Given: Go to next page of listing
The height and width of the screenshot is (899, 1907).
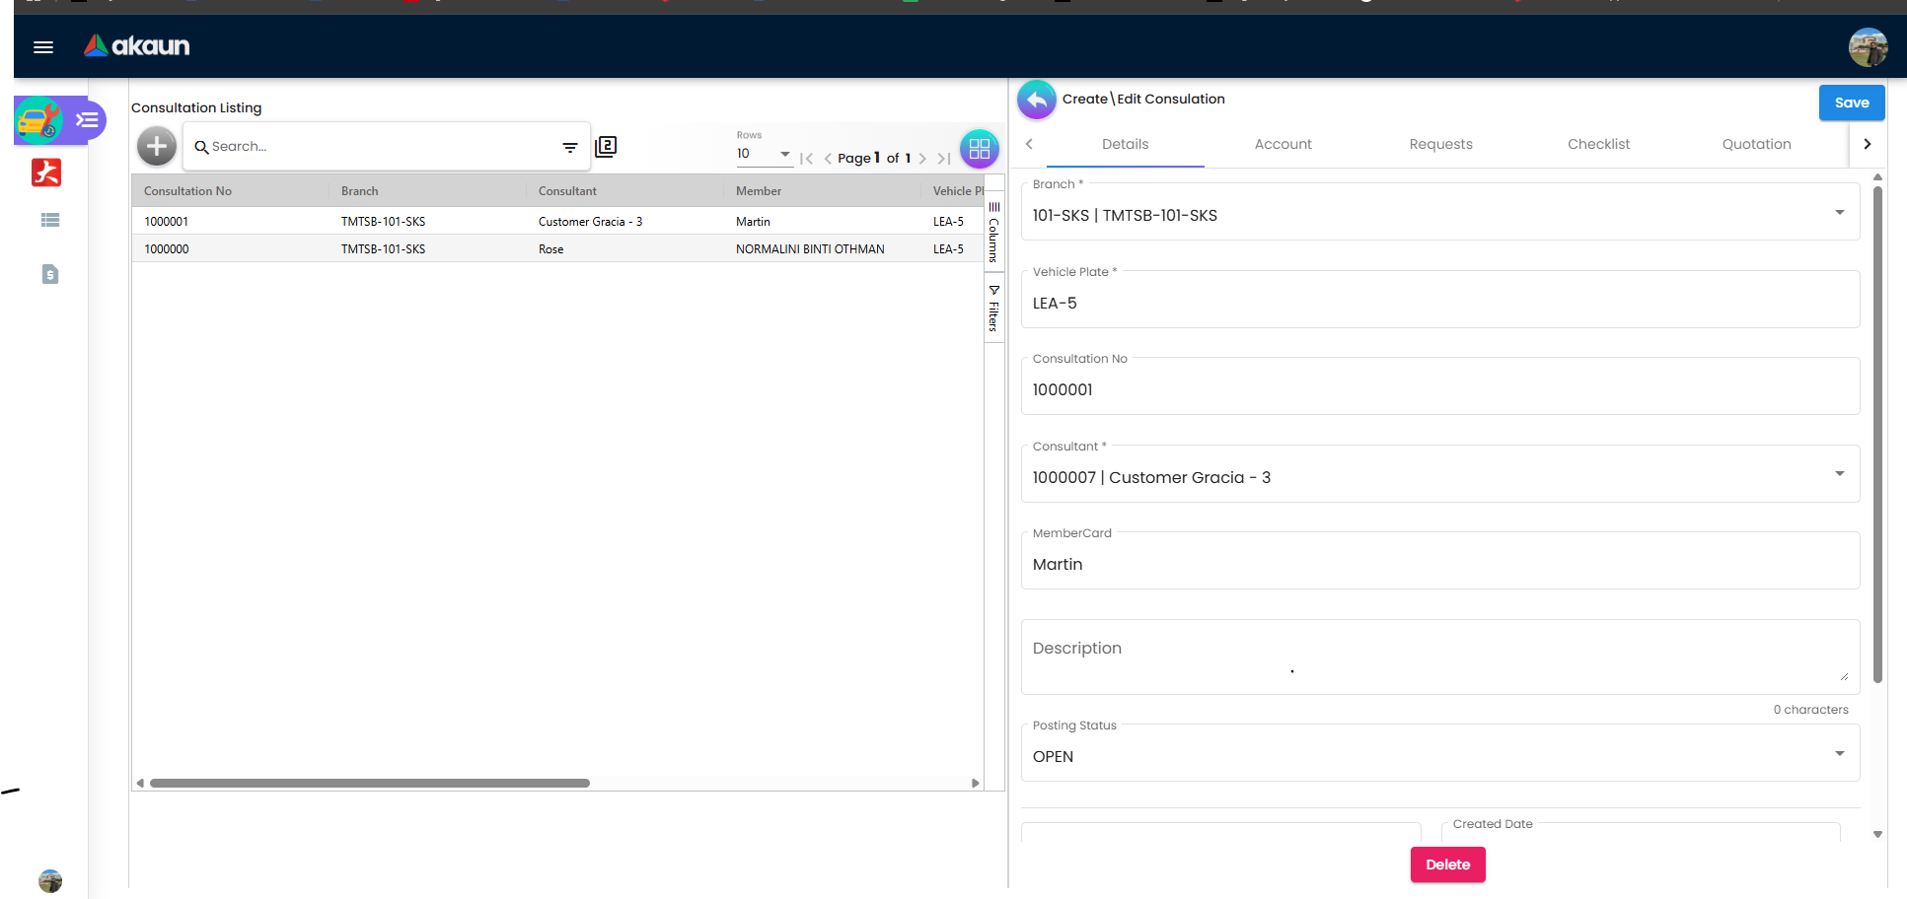Looking at the screenshot, I should click(922, 158).
